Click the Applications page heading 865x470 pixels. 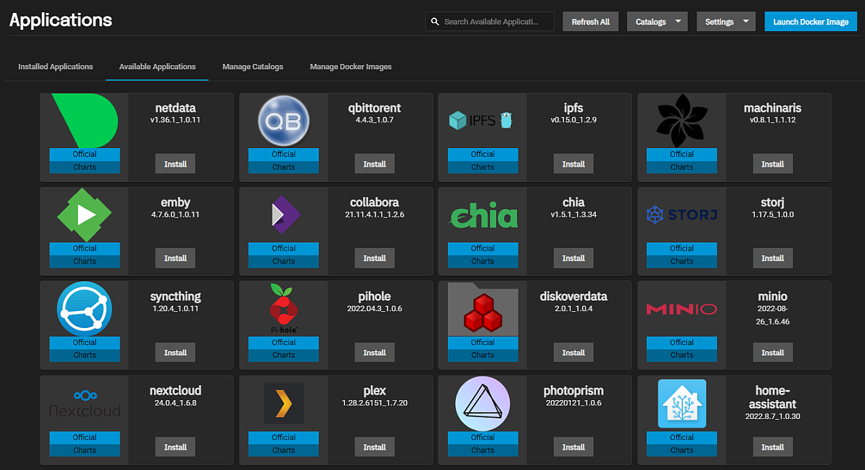coord(61,20)
